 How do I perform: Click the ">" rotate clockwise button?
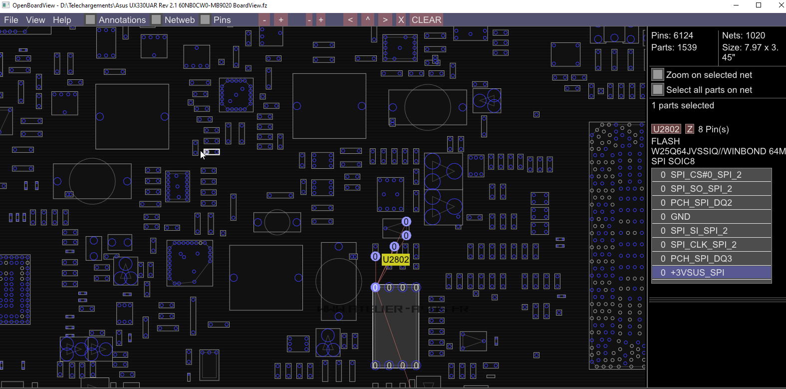(x=385, y=20)
